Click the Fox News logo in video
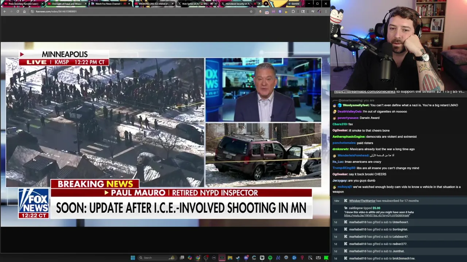Screen dimensions: 467x262 34,203
